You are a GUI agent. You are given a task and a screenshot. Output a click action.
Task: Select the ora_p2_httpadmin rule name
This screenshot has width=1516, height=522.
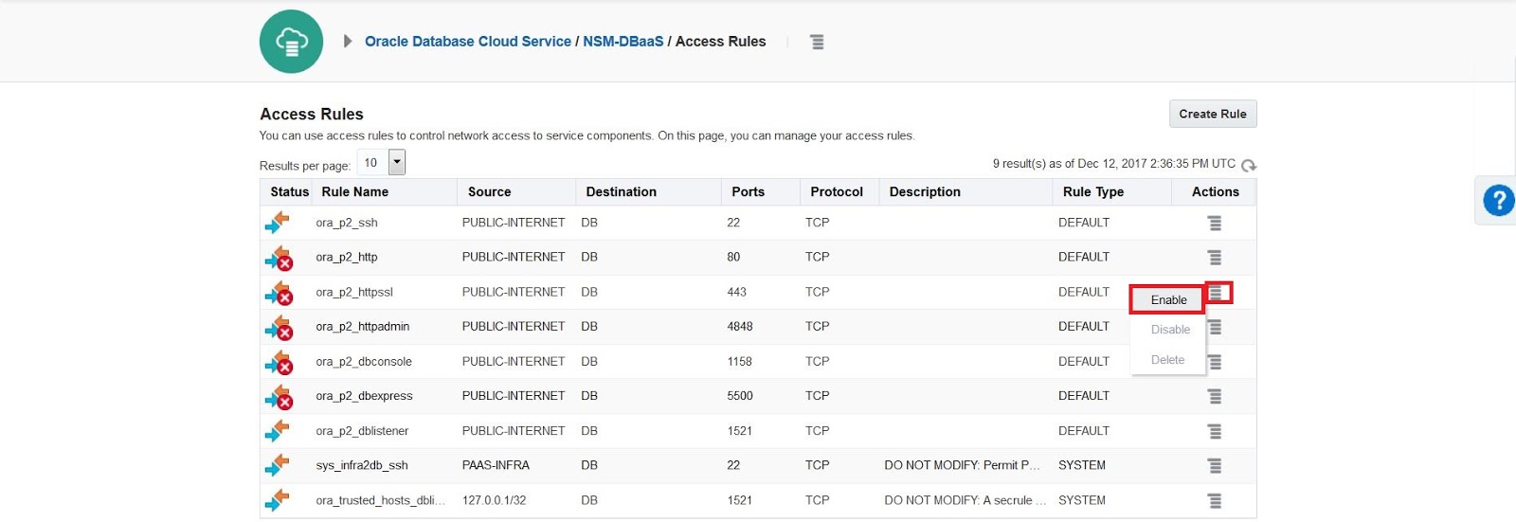click(363, 326)
